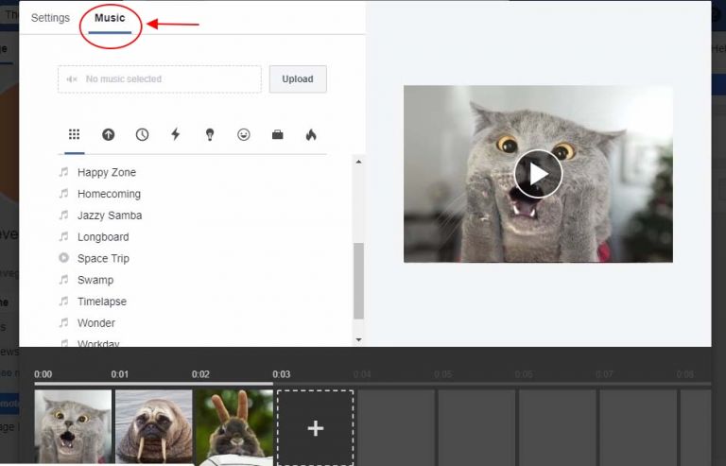
Task: Choose the Jazzy Samba track
Action: [x=110, y=216]
